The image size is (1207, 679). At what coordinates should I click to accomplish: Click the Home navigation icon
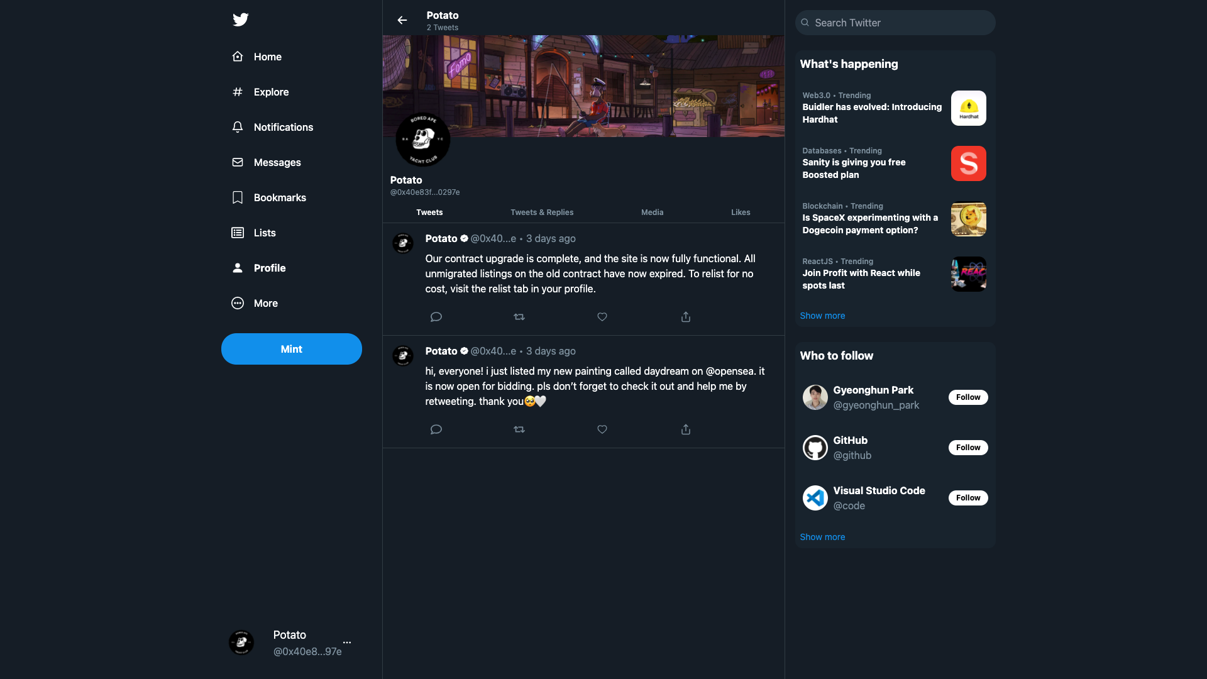(238, 57)
